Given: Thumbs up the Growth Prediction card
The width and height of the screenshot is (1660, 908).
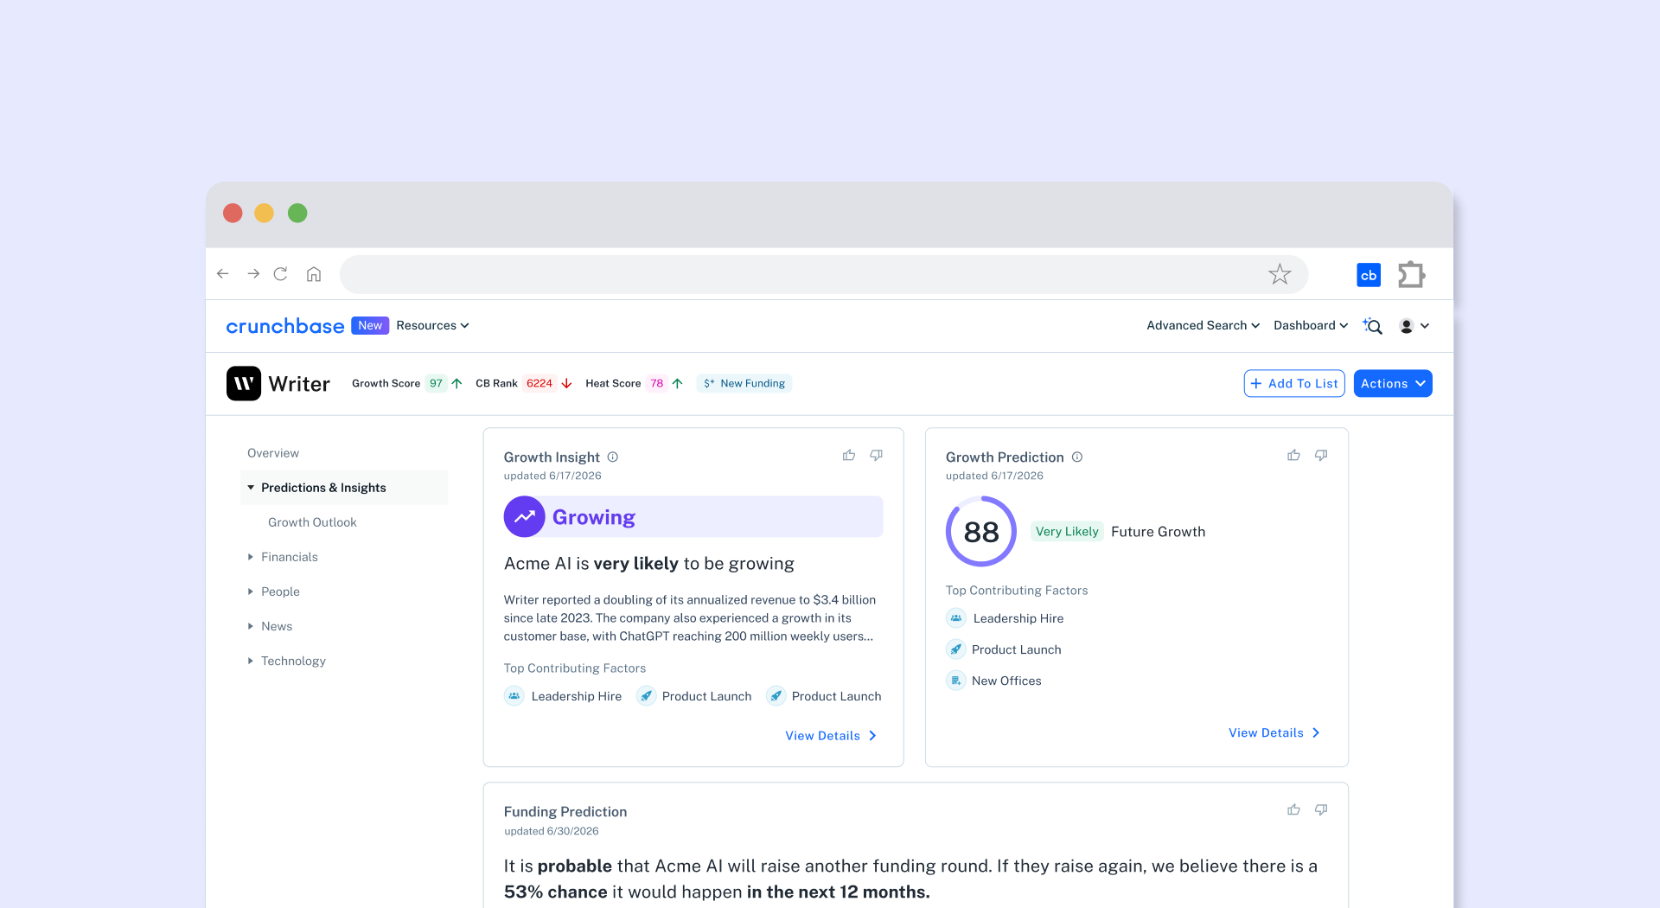Looking at the screenshot, I should 1293,455.
